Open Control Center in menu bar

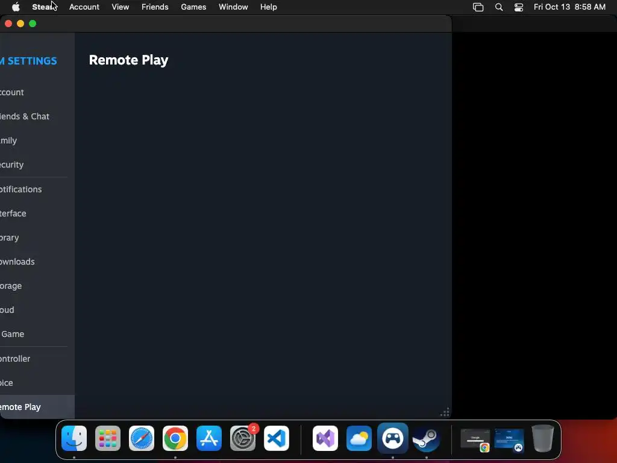519,7
